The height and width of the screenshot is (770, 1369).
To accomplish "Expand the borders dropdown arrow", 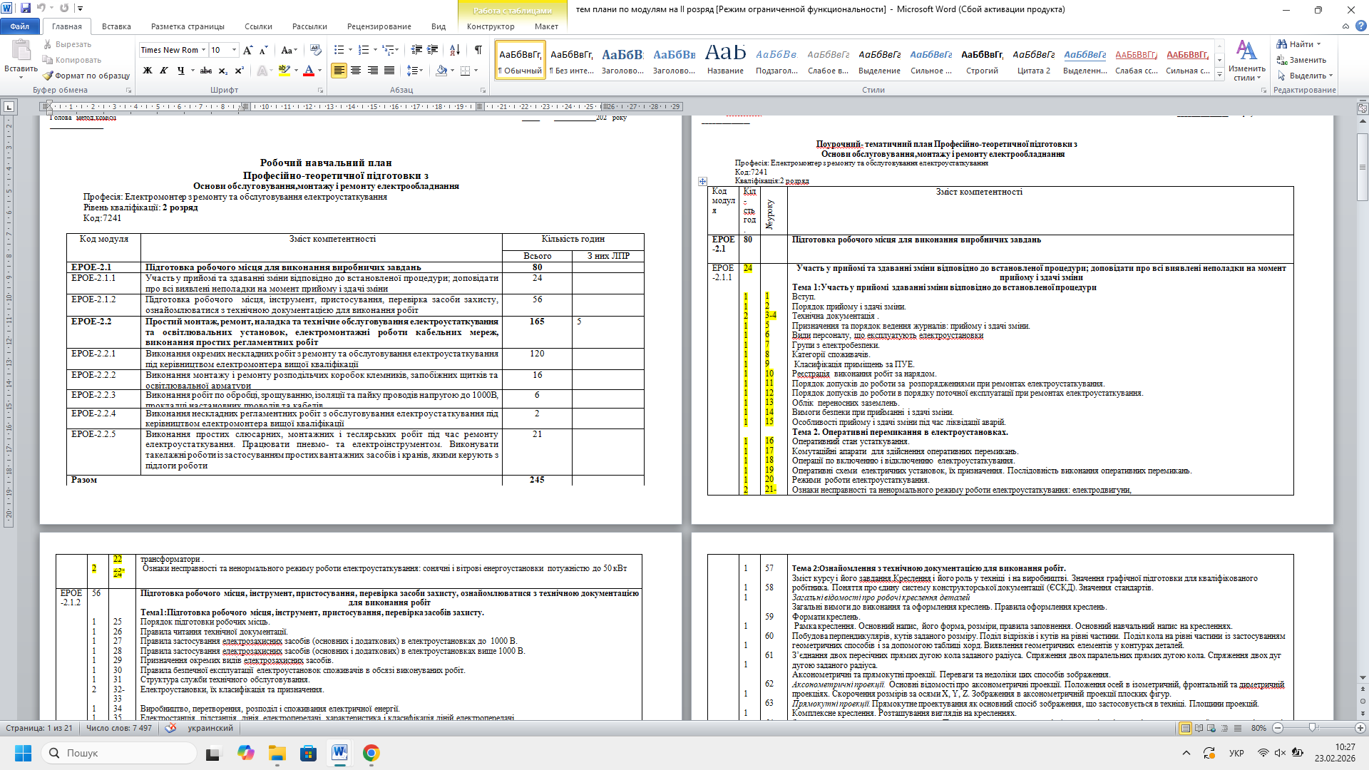I will pos(476,71).
